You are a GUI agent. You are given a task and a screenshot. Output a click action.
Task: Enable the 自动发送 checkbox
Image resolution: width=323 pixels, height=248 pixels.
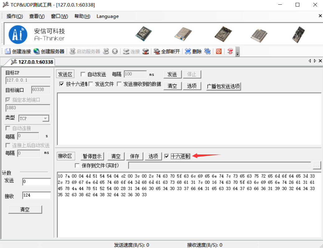point(82,74)
